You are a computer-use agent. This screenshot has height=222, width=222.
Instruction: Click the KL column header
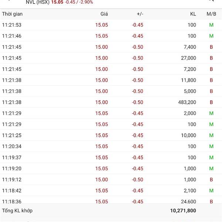coord(193,14)
